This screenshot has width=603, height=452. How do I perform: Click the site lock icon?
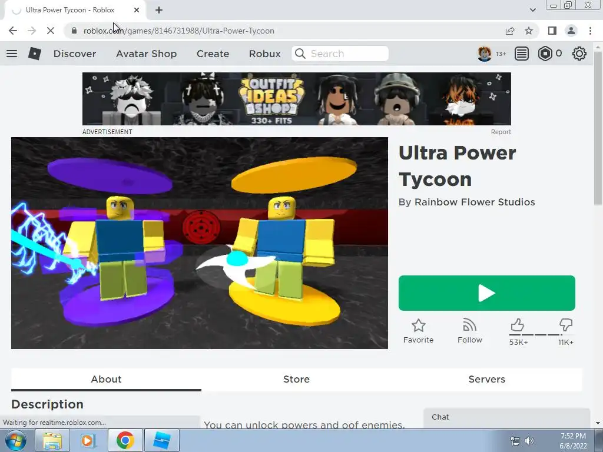tap(74, 31)
